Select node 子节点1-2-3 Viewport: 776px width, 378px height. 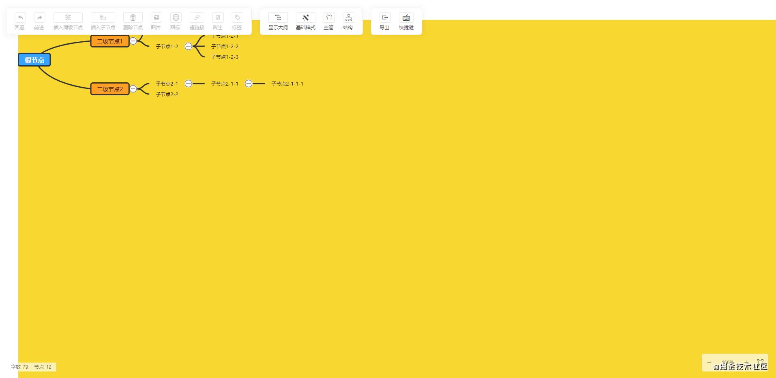[225, 57]
